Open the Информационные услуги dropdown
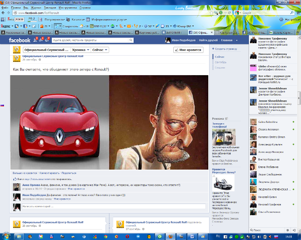301x240 pixels. tap(109, 20)
